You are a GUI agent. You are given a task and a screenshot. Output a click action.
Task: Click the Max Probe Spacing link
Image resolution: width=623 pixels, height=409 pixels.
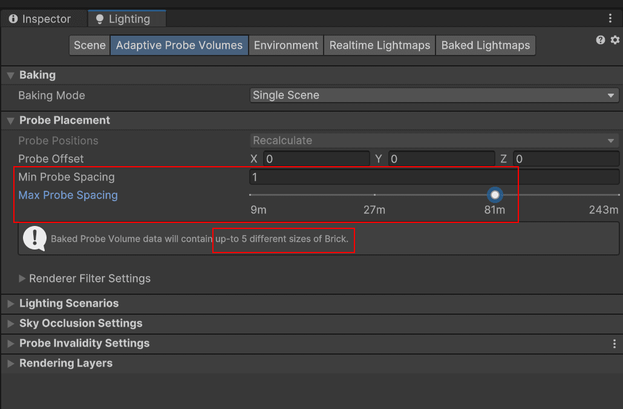tap(68, 195)
